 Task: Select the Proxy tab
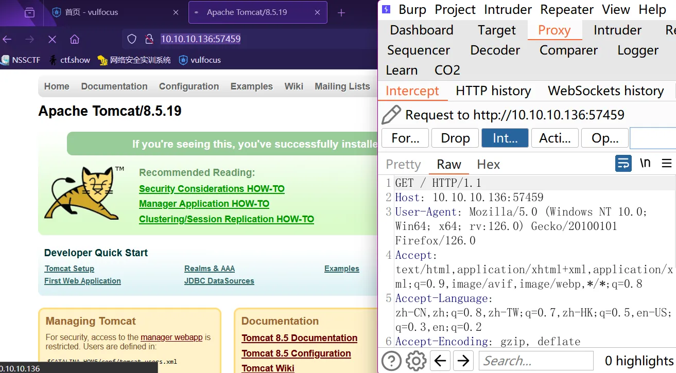pyautogui.click(x=554, y=30)
